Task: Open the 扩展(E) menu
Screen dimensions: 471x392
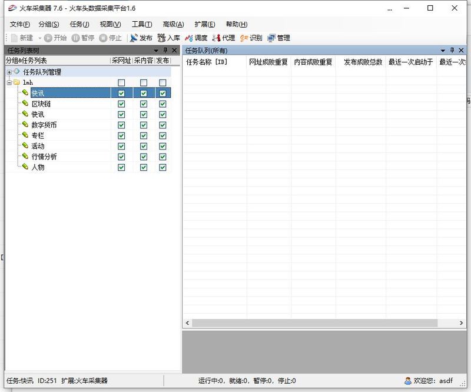Action: pyautogui.click(x=204, y=24)
